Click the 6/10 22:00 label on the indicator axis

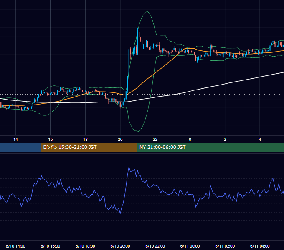click(x=155, y=246)
